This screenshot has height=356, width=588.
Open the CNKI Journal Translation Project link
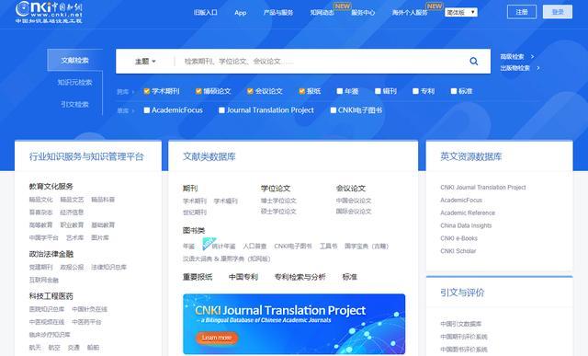[x=483, y=188]
